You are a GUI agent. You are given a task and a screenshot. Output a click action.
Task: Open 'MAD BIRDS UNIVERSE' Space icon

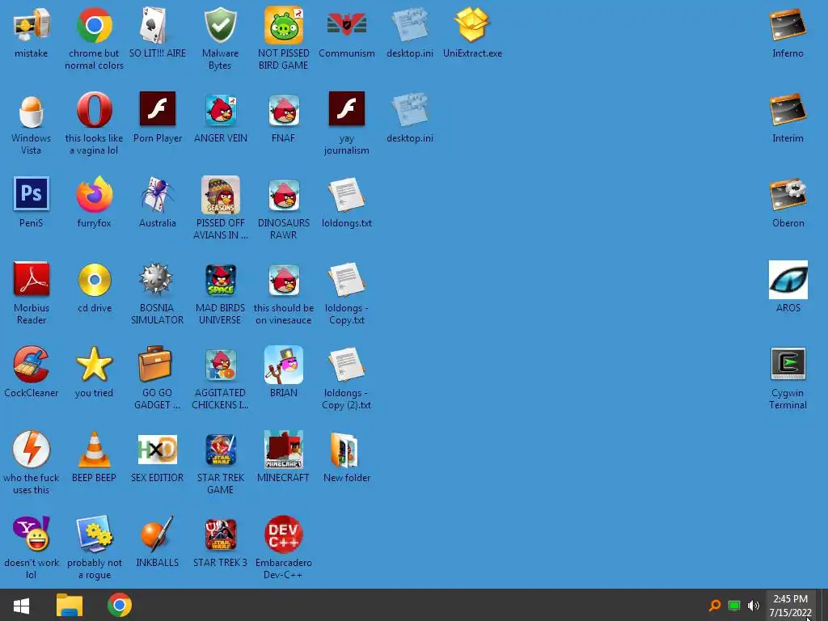tap(220, 281)
